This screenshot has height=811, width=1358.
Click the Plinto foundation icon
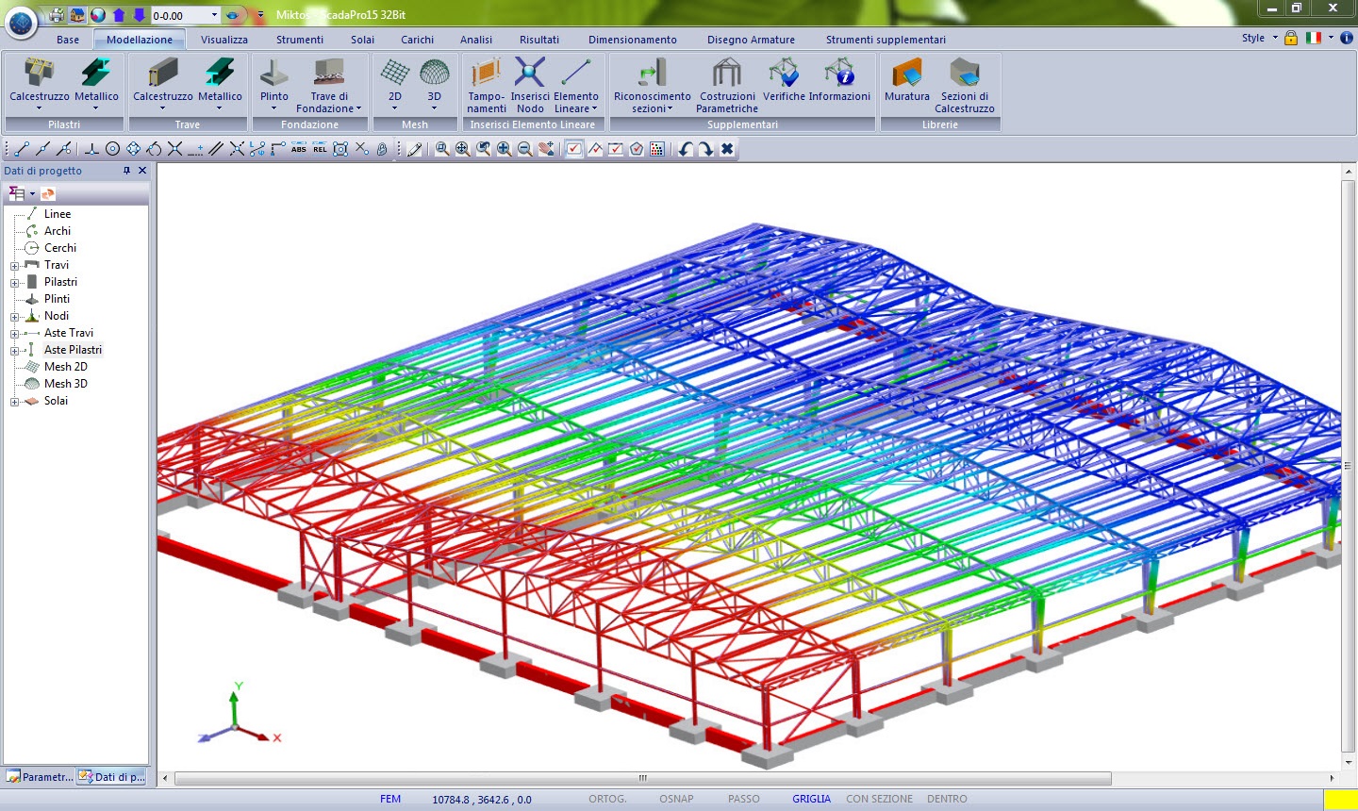(273, 75)
